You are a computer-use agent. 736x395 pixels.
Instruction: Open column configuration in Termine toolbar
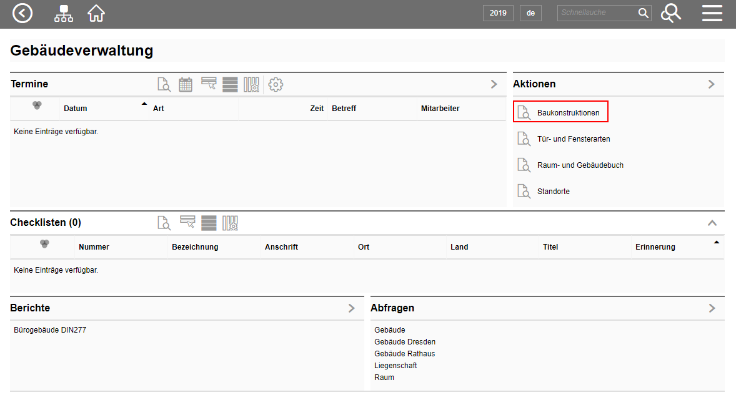point(251,85)
